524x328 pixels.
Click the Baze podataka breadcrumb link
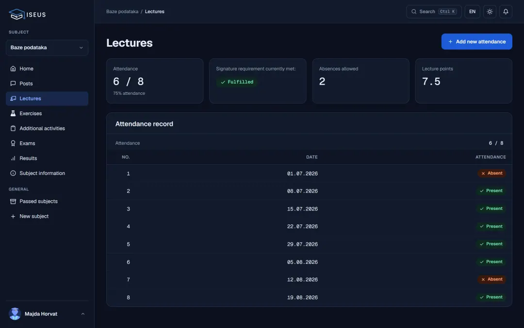tap(122, 12)
